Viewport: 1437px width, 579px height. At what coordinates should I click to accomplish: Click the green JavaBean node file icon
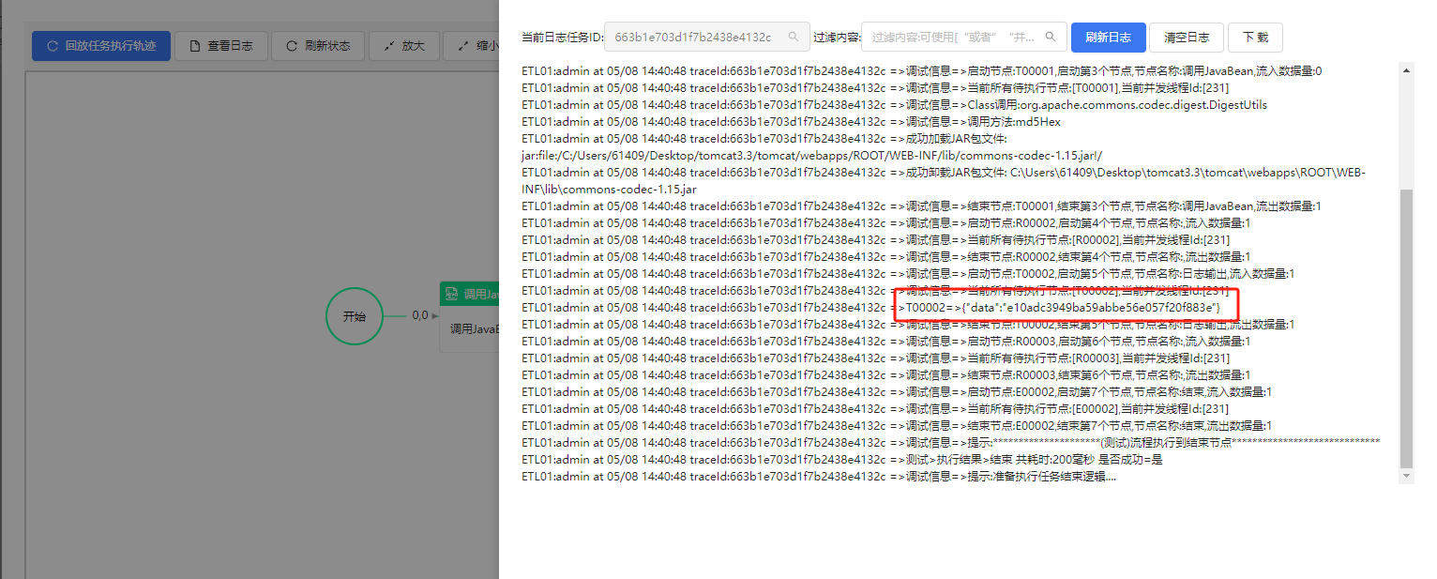[451, 294]
